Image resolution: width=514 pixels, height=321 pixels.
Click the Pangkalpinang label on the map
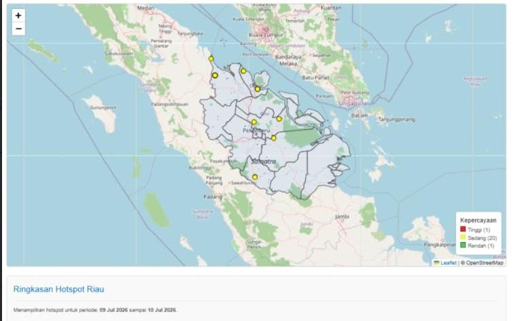pyautogui.click(x=440, y=245)
